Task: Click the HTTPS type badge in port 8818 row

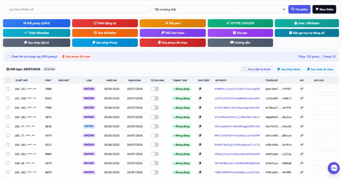Action: point(89,126)
